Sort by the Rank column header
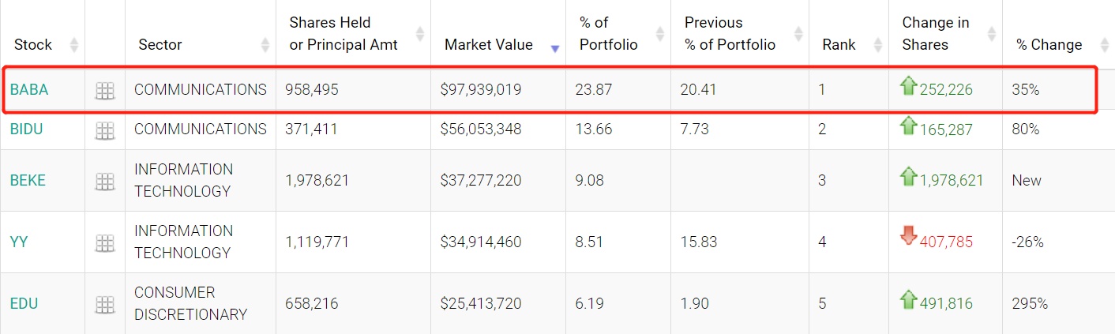 (x=839, y=45)
